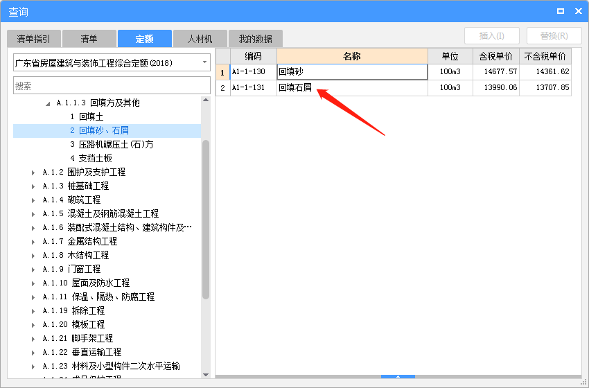This screenshot has width=589, height=388.
Task: Select the 回填砂 name cell
Action: point(352,72)
